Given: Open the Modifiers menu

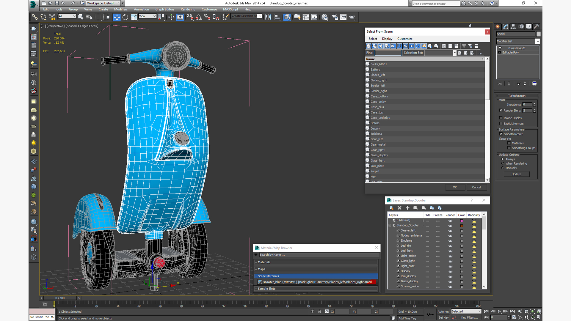Looking at the screenshot, I should [x=121, y=9].
